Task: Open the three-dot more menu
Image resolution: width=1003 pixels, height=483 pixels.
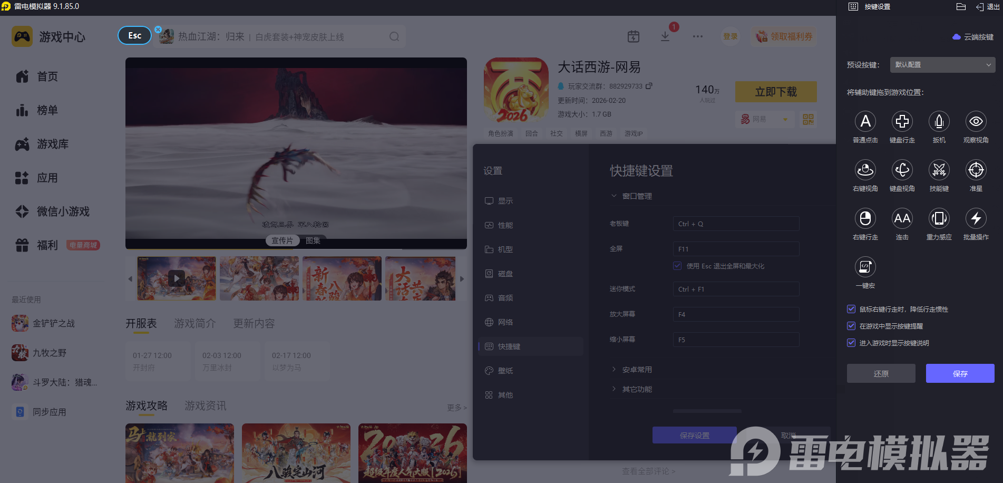Action: [x=698, y=36]
